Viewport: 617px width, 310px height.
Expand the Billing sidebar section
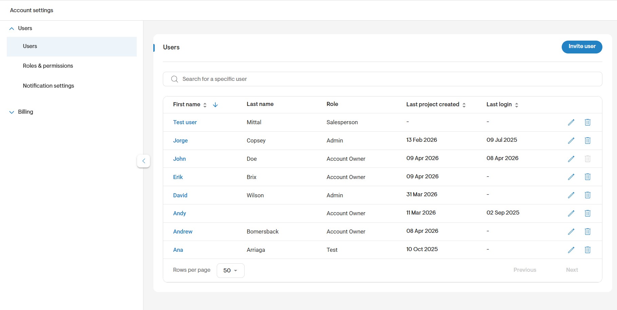pyautogui.click(x=12, y=112)
